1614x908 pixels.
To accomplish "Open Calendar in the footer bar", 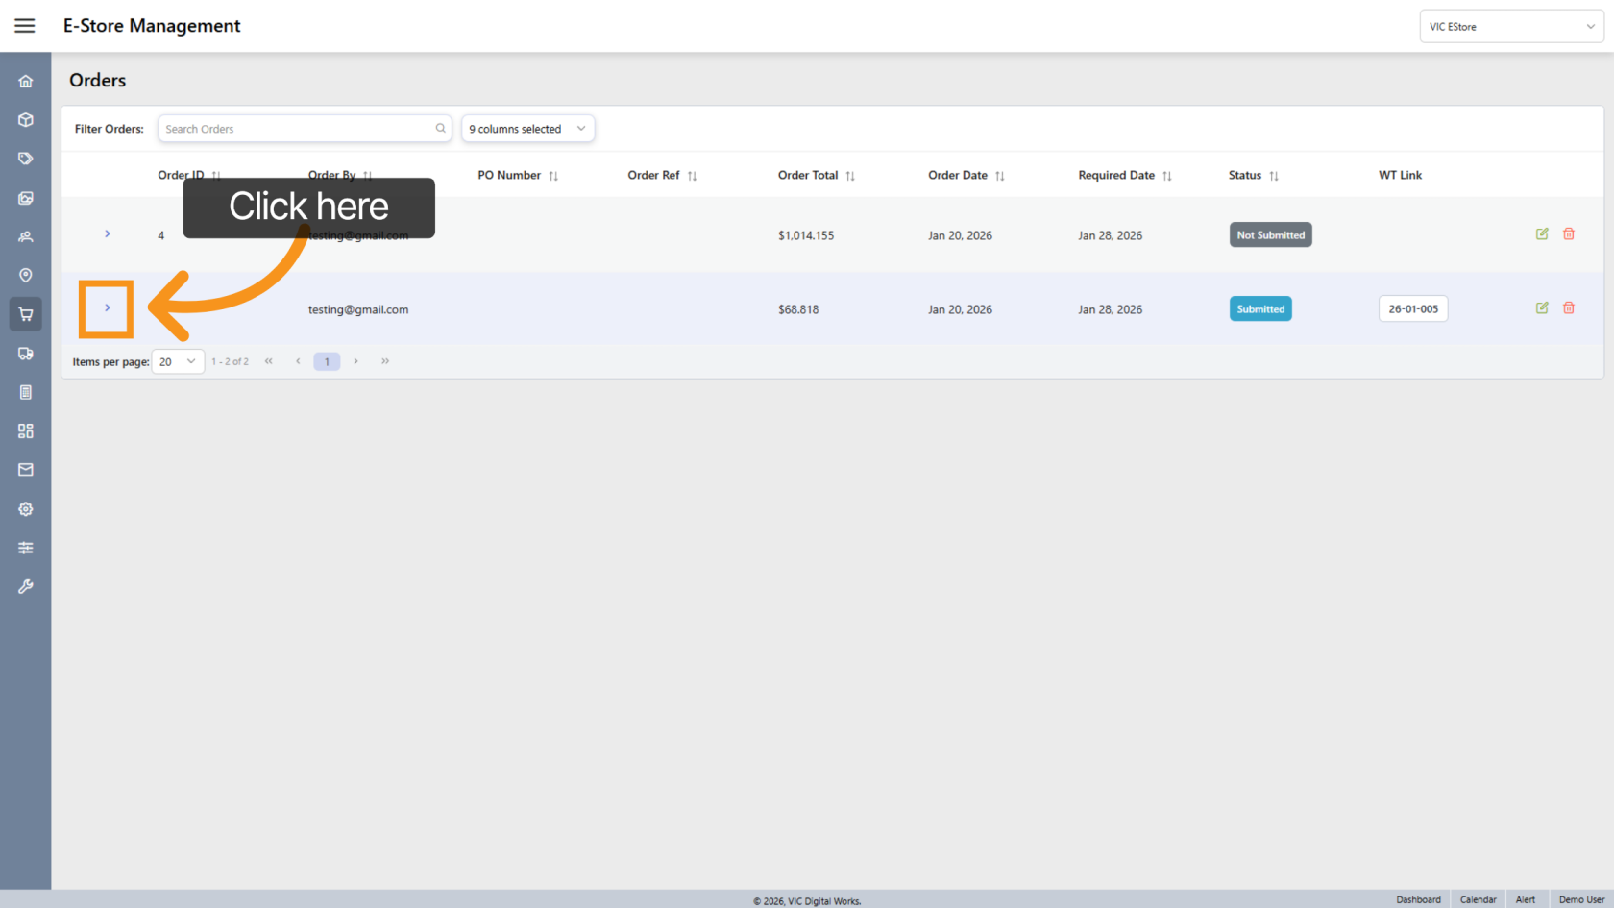I will [1478, 899].
